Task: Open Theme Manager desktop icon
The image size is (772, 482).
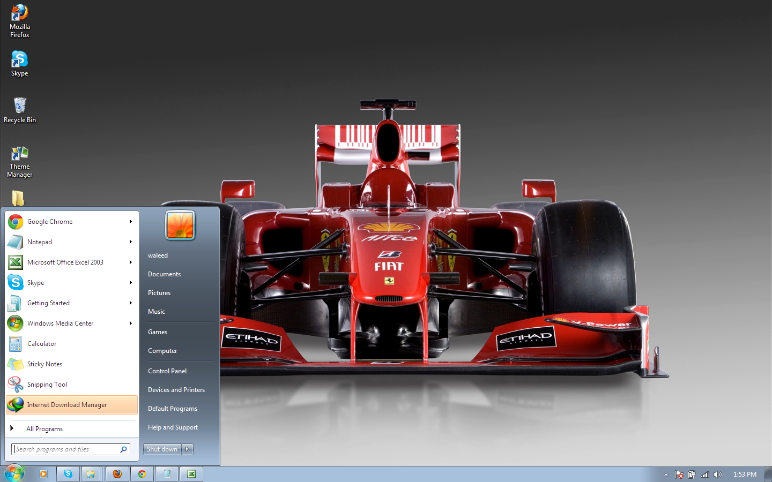Action: point(20,161)
